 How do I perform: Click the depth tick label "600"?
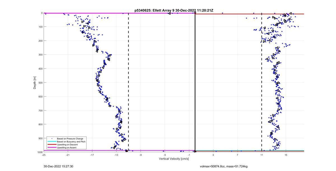click(40, 97)
